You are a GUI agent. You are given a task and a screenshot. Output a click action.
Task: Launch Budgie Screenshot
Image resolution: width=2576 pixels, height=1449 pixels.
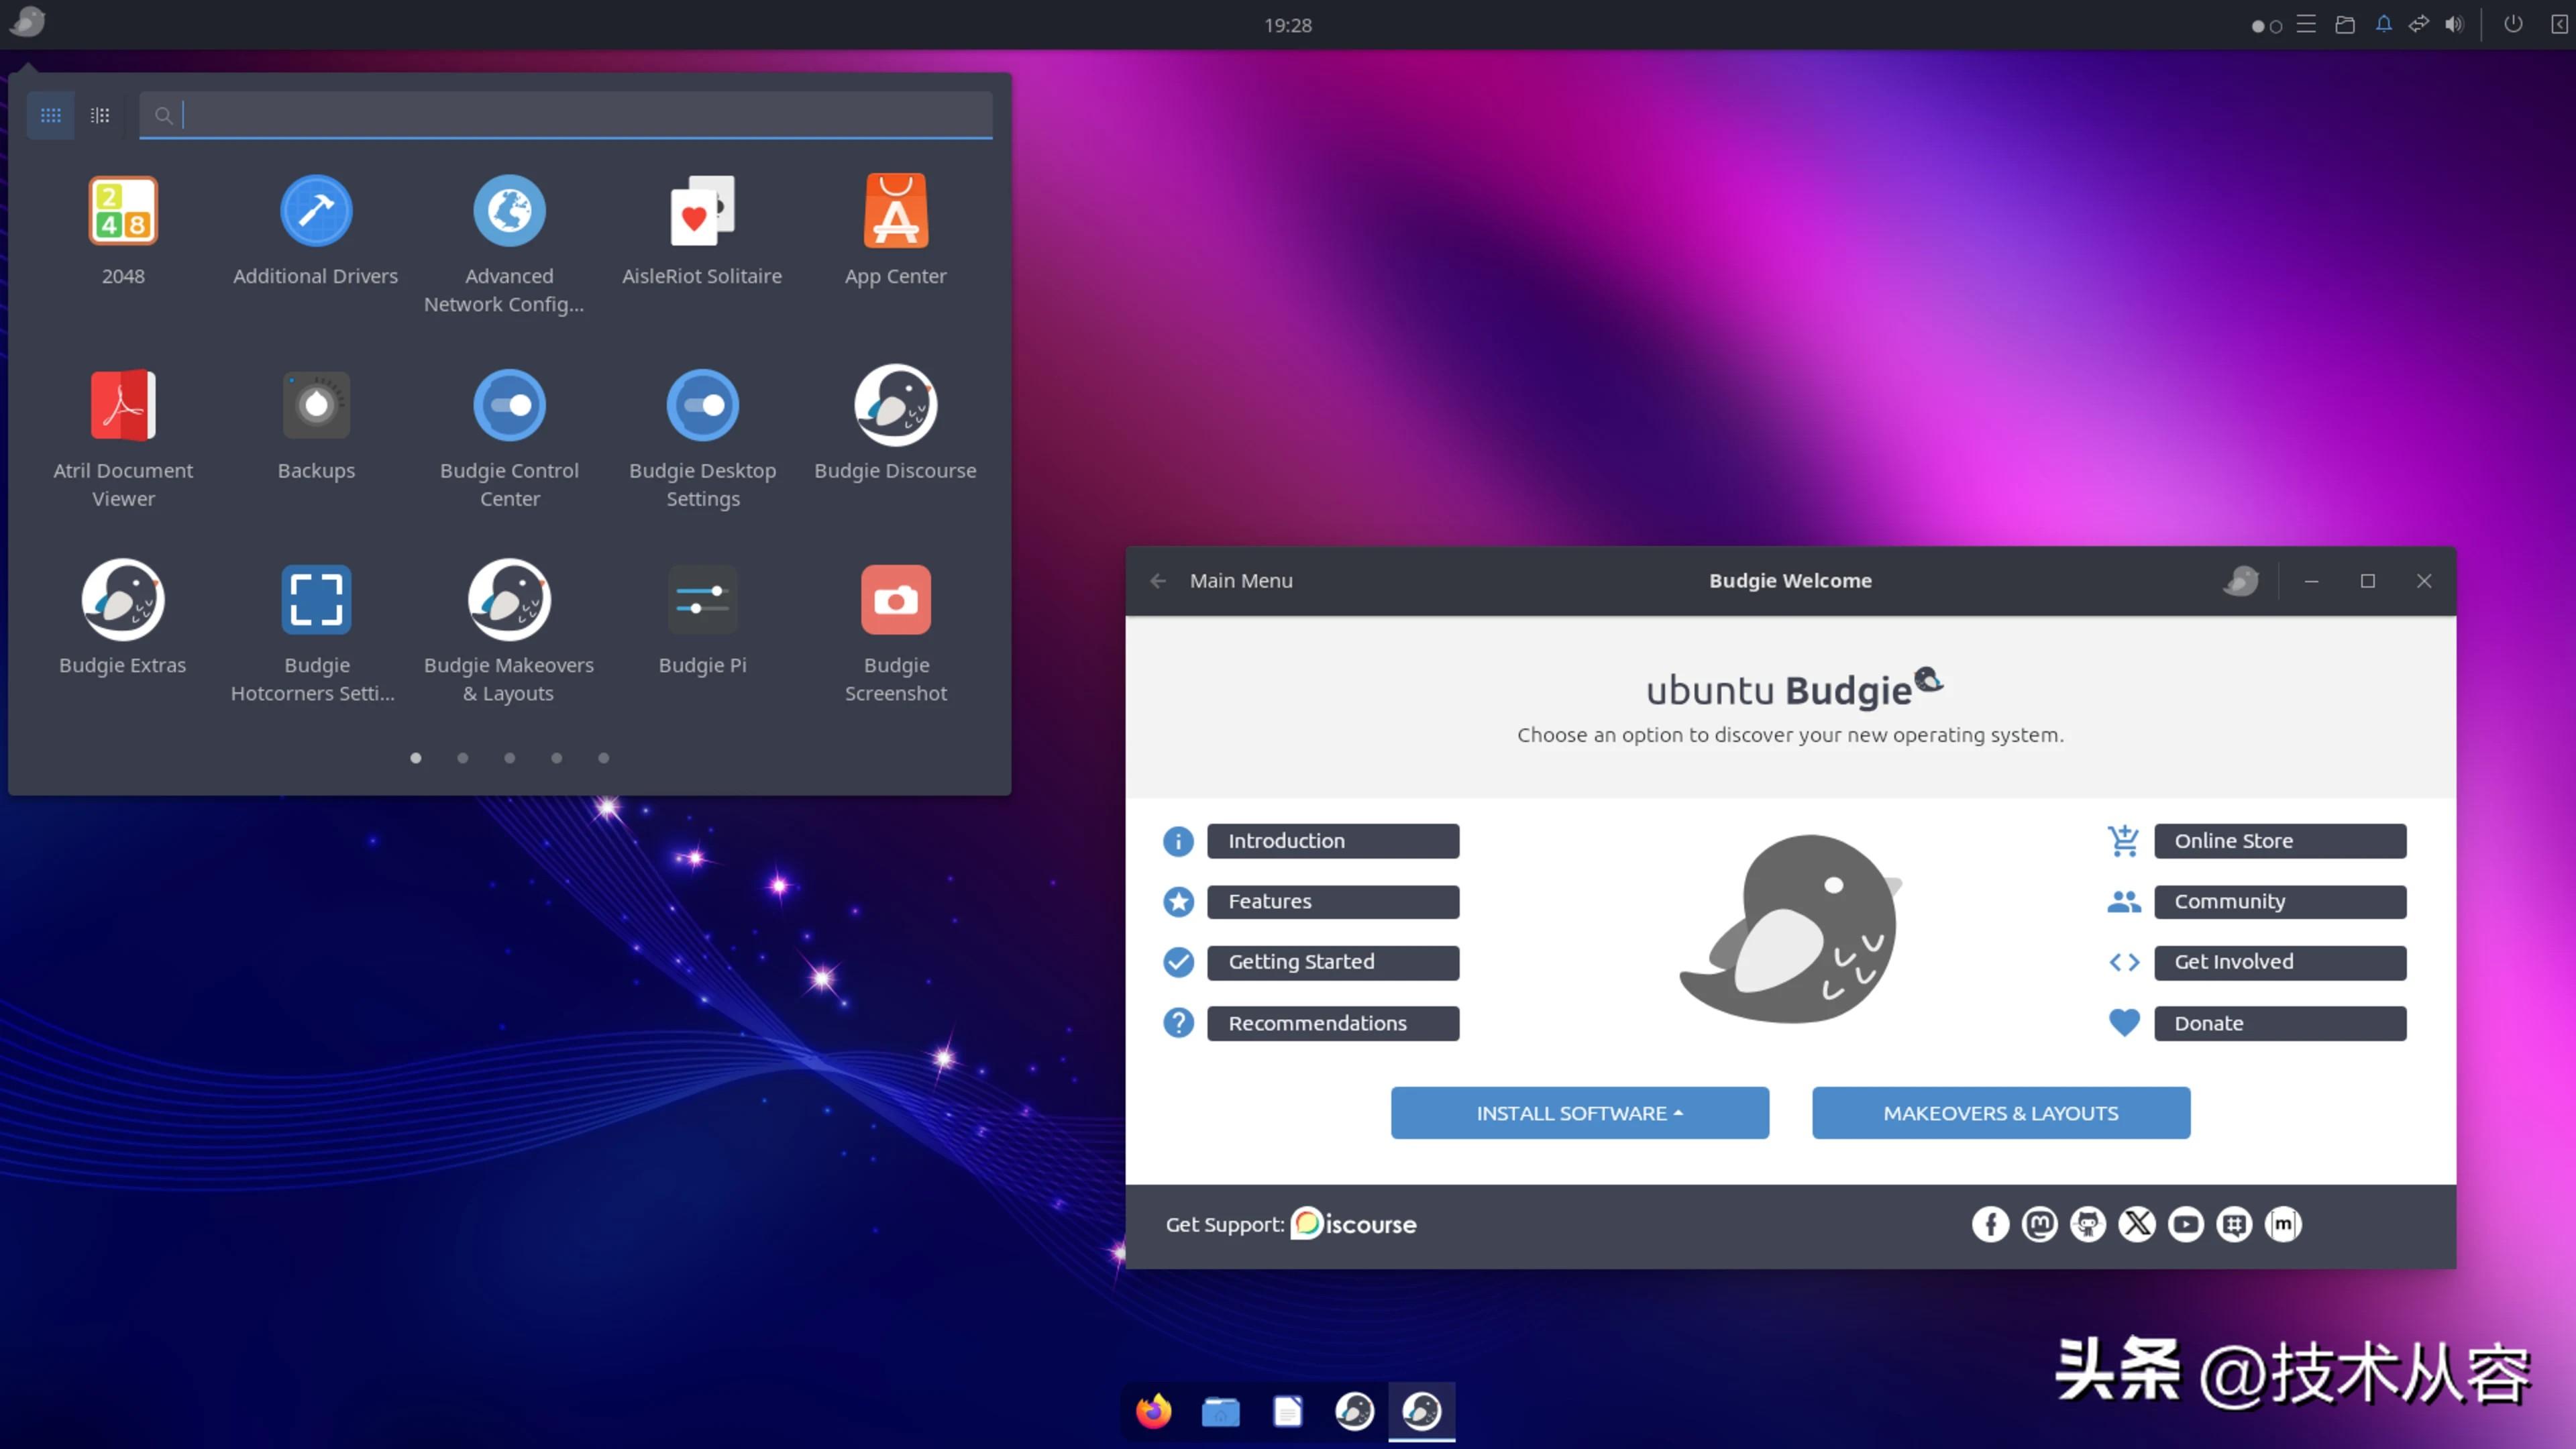[895, 634]
